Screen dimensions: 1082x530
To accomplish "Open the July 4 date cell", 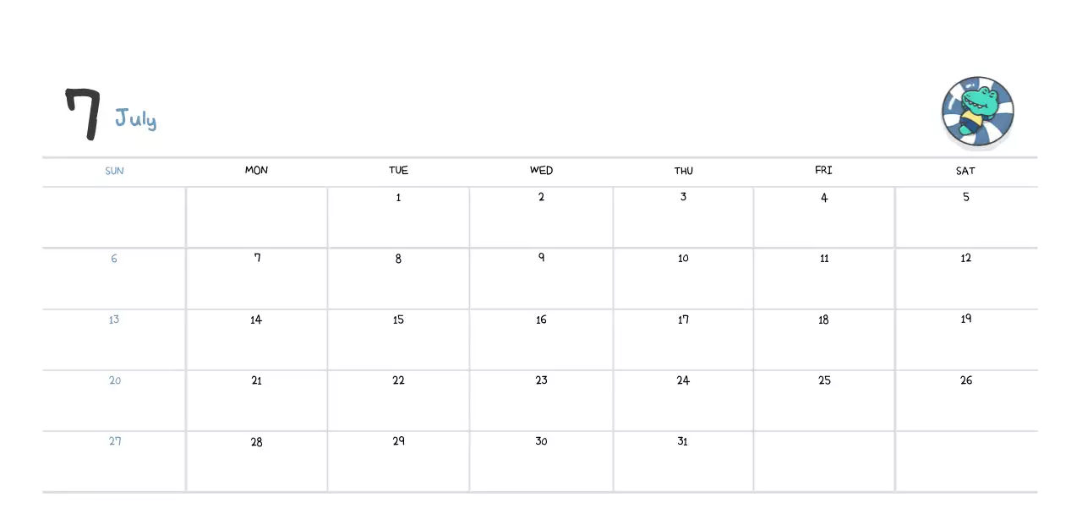I will coord(824,216).
